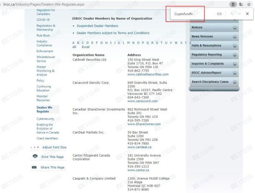Select Dealers We Regulate nav item
The width and height of the screenshot is (255, 193).
click(44, 109)
